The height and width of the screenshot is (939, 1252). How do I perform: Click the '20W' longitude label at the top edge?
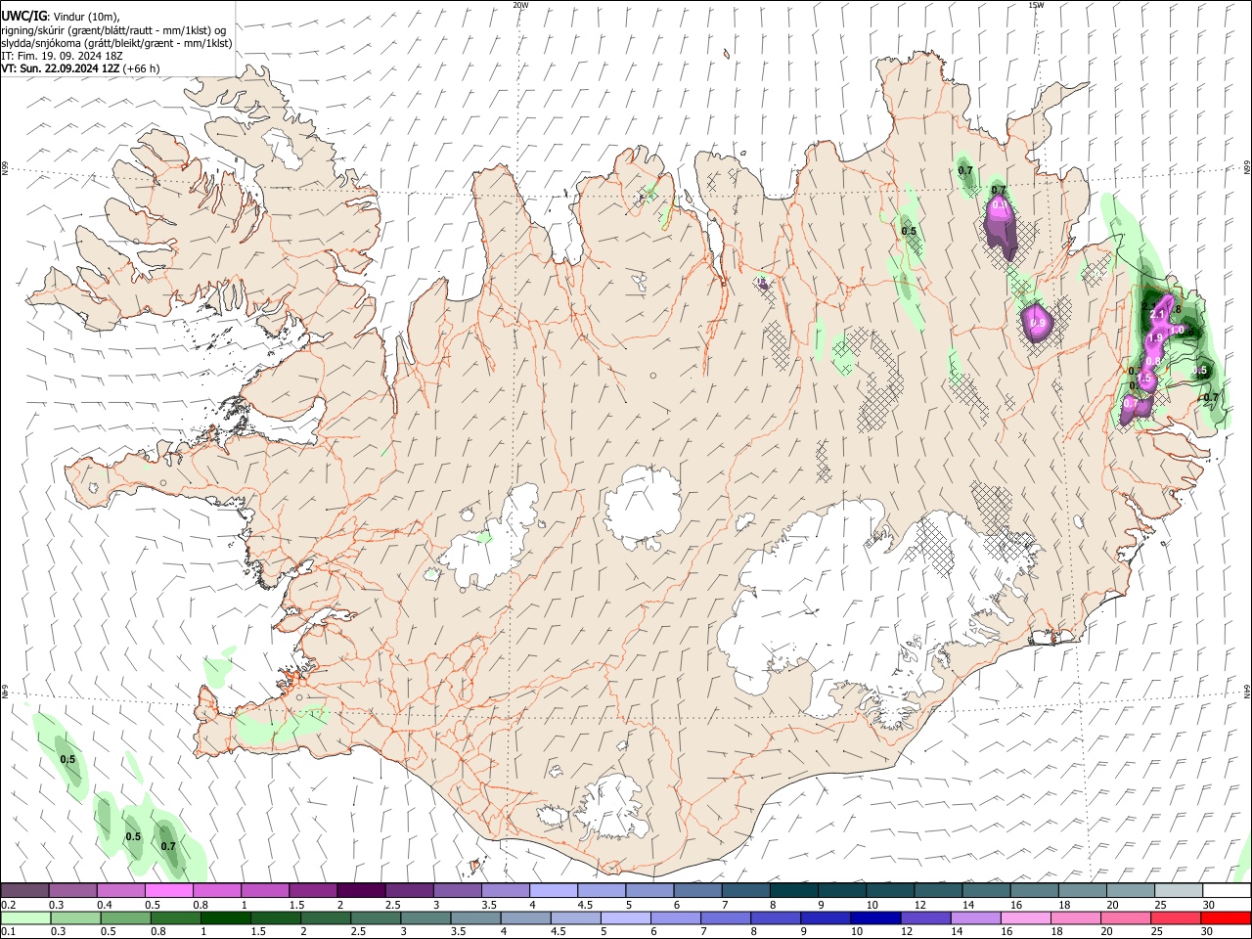520,5
